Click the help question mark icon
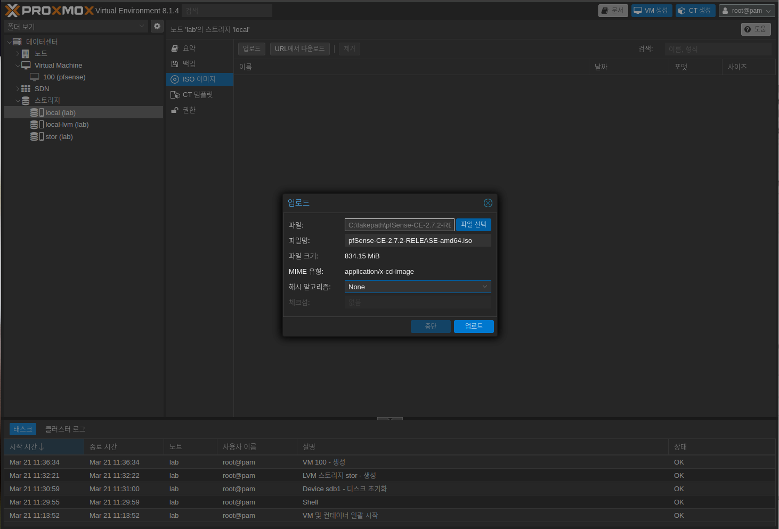Viewport: 779px width, 529px height. click(748, 29)
